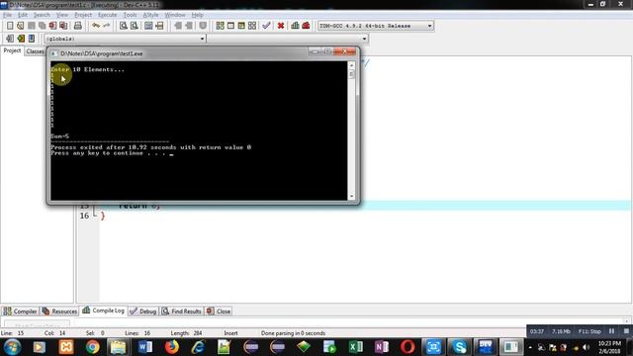
Task: Open the (globals) scope dropdown
Action: coord(125,39)
